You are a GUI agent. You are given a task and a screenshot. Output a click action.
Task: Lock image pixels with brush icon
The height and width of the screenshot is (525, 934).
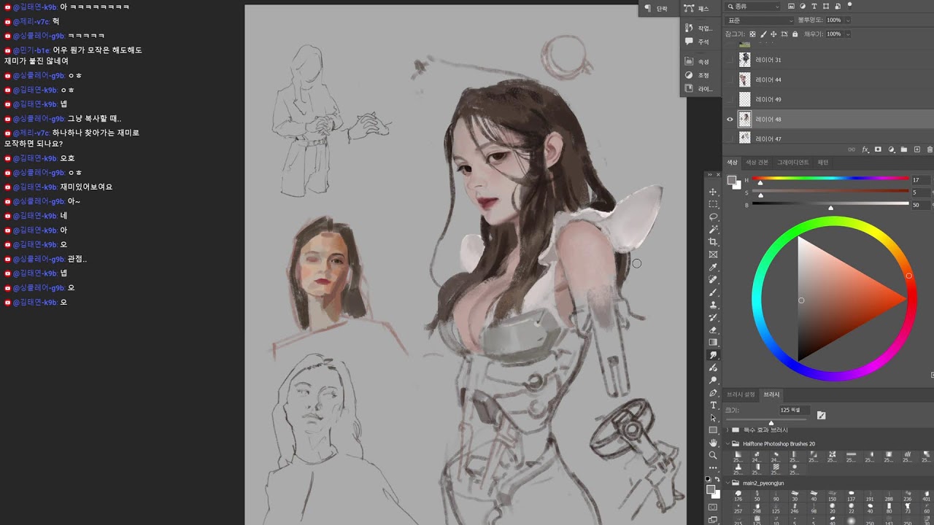point(763,34)
